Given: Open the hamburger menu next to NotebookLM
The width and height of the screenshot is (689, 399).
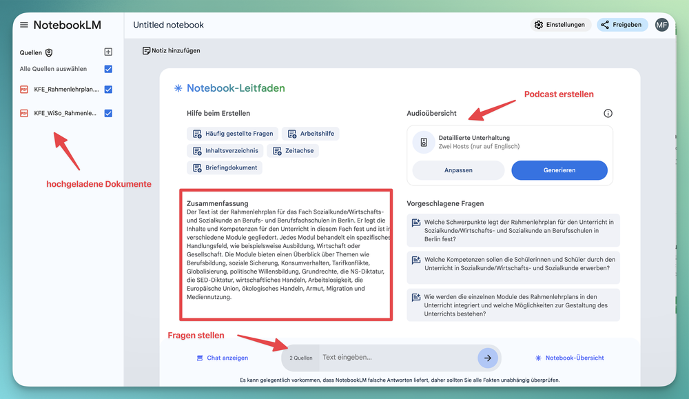Looking at the screenshot, I should (24, 25).
